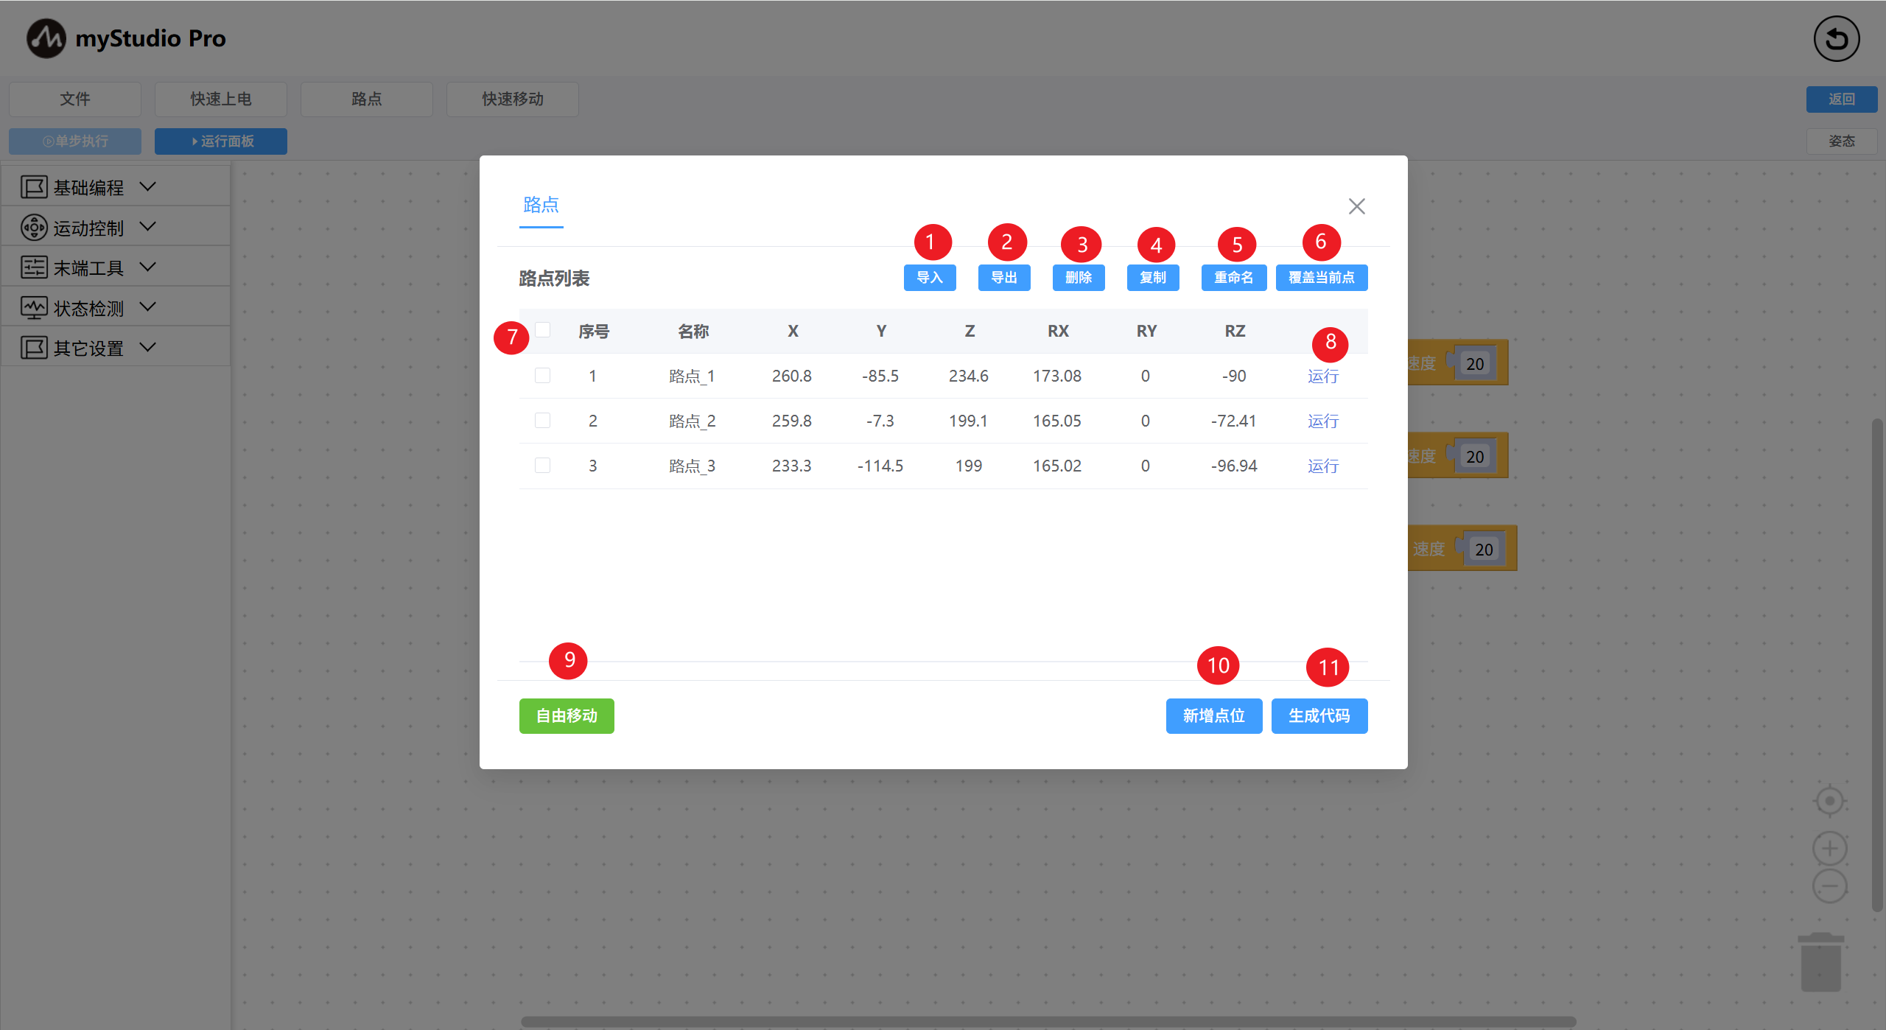Click the zoom out minus icon
This screenshot has height=1030, width=1886.
click(x=1829, y=886)
